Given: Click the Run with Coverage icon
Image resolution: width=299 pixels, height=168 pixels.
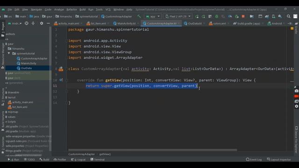Looking at the screenshot, I should pyautogui.click(x=223, y=17).
